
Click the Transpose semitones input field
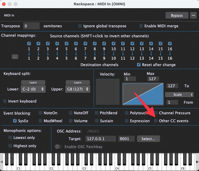(31, 26)
